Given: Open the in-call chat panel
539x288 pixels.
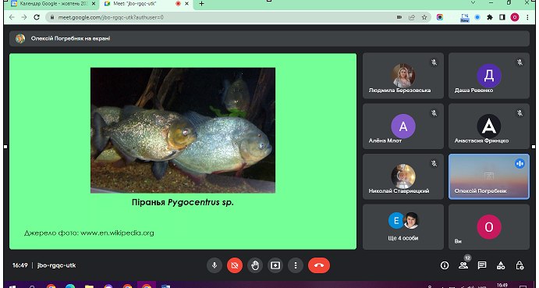Looking at the screenshot, I should click(x=482, y=265).
